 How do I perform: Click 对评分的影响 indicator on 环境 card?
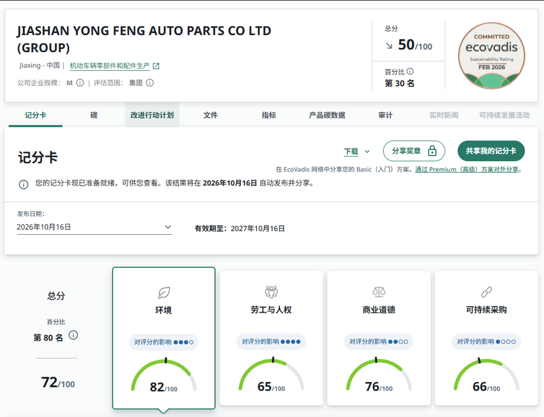pyautogui.click(x=164, y=342)
